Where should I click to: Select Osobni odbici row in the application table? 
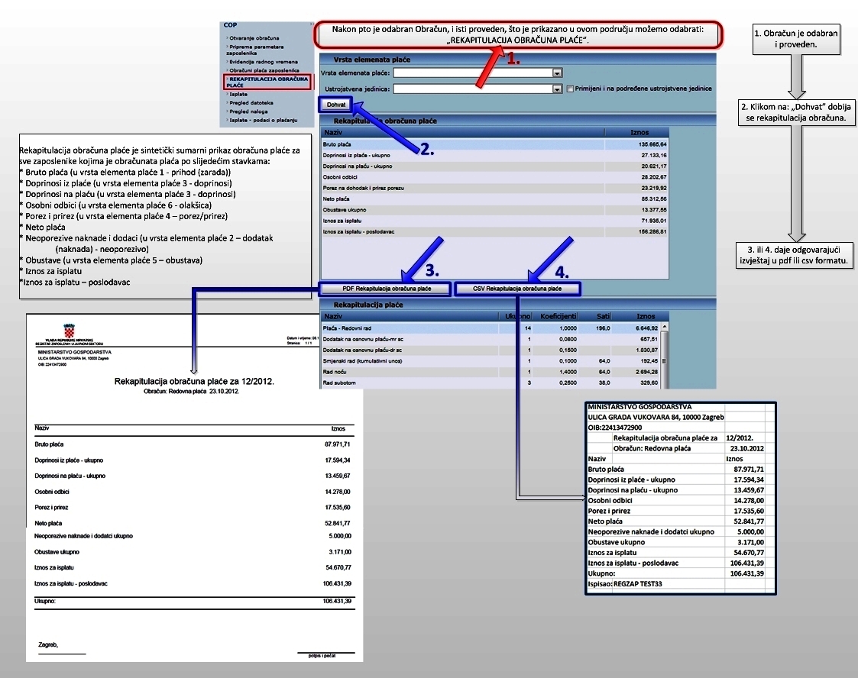494,177
